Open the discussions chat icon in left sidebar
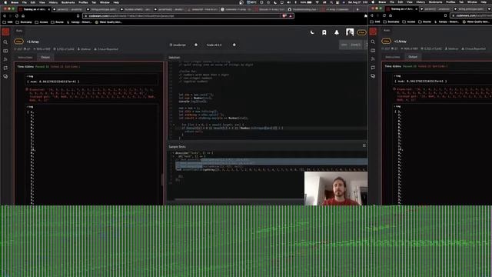The height and width of the screenshot is (277, 492). pyautogui.click(x=5, y=76)
